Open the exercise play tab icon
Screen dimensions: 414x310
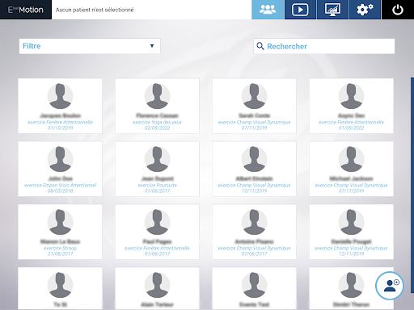click(x=300, y=10)
